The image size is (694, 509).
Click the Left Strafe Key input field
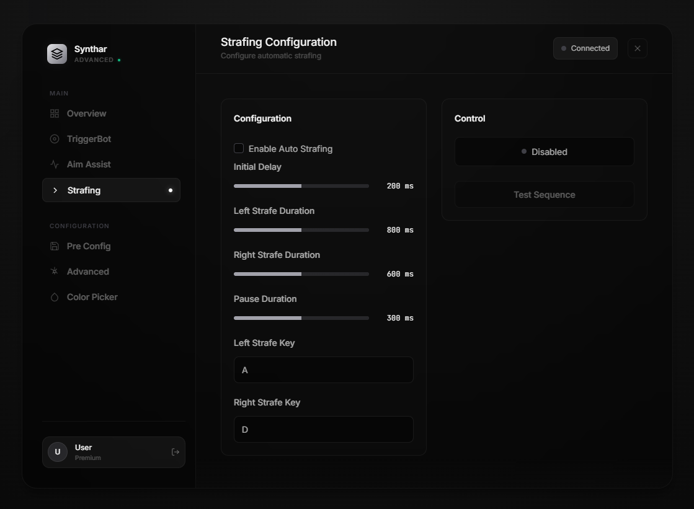[x=323, y=370]
